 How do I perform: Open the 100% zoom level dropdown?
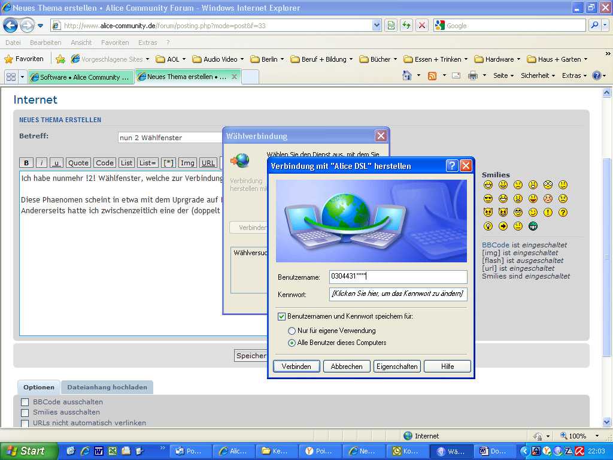596,436
